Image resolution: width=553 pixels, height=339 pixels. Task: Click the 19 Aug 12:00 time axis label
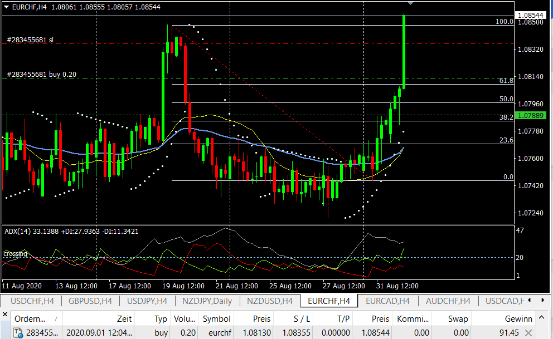point(183,286)
